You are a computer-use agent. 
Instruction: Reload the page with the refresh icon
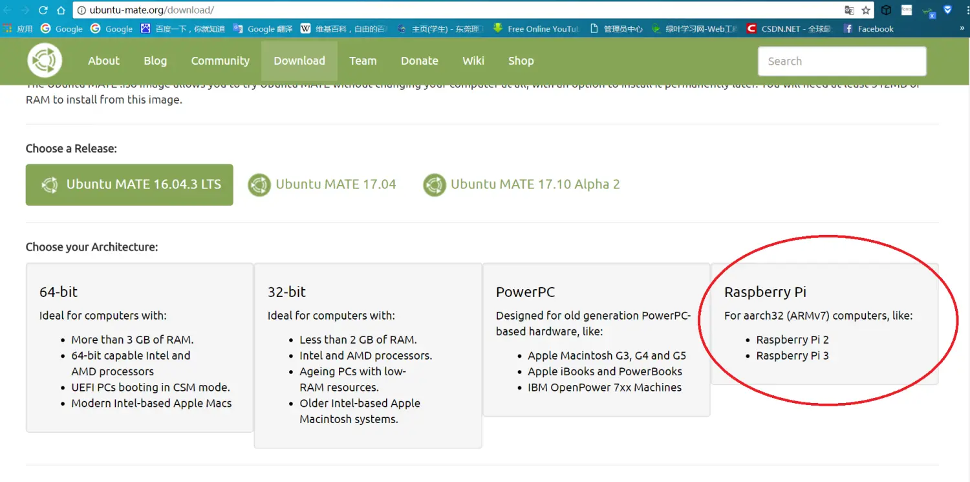43,10
